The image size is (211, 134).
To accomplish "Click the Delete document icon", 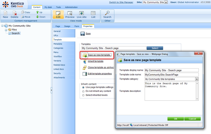I will [x=15, y=13].
